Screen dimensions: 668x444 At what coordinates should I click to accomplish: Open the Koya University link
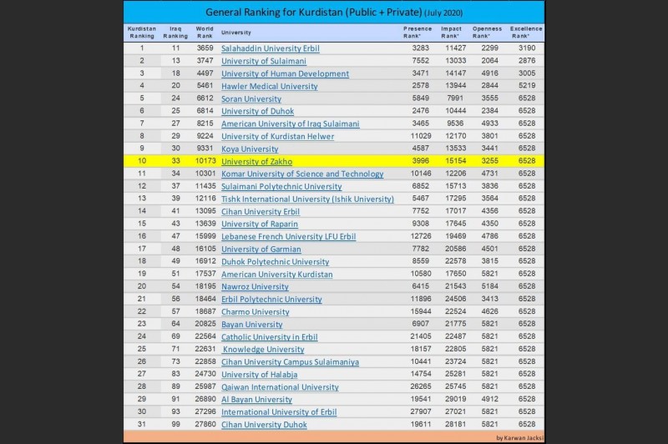click(x=250, y=149)
